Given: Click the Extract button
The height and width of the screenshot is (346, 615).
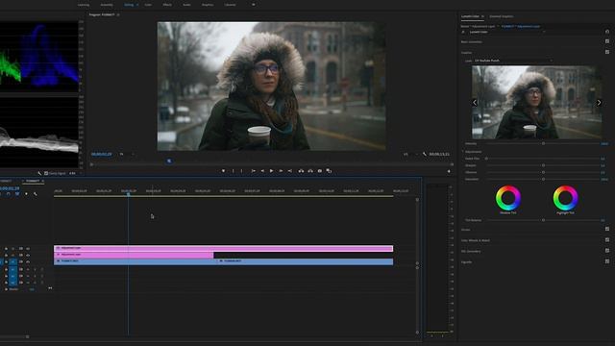Looking at the screenshot, I should point(310,171).
